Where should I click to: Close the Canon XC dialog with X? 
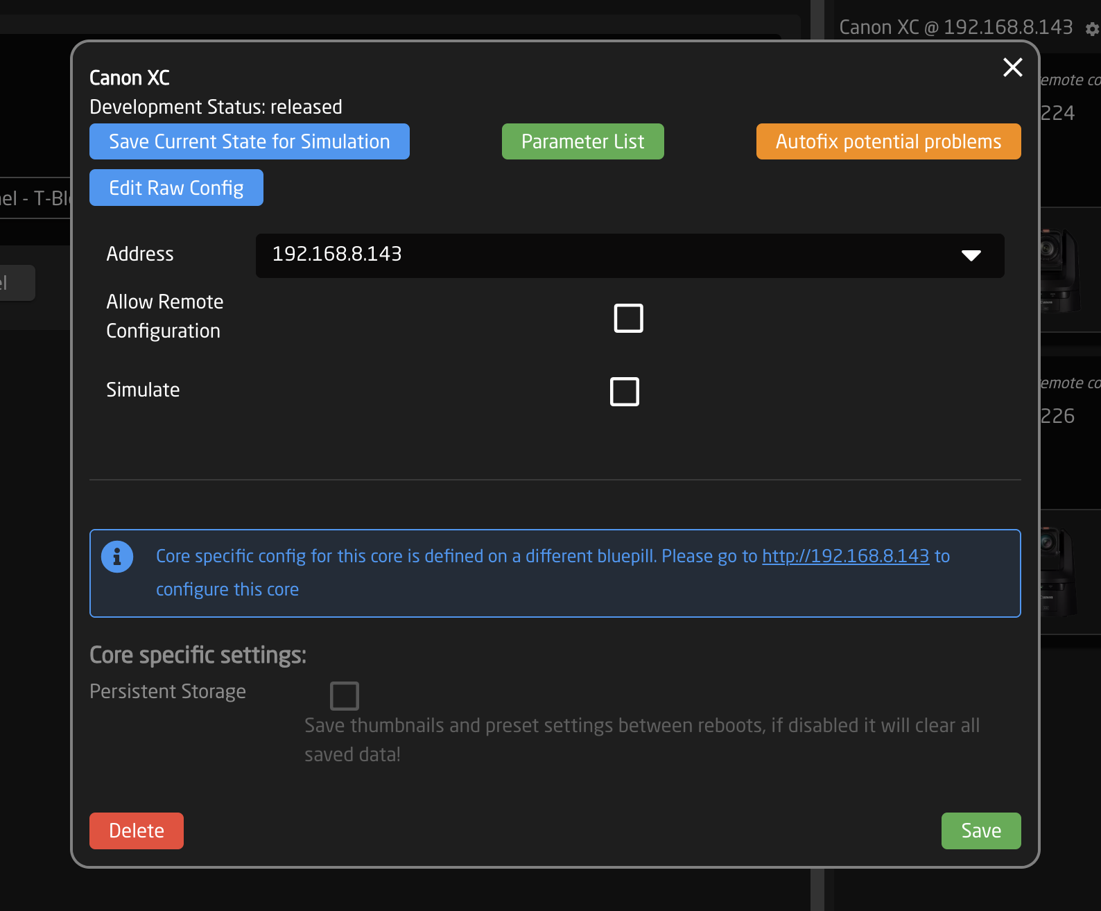[x=1012, y=67]
